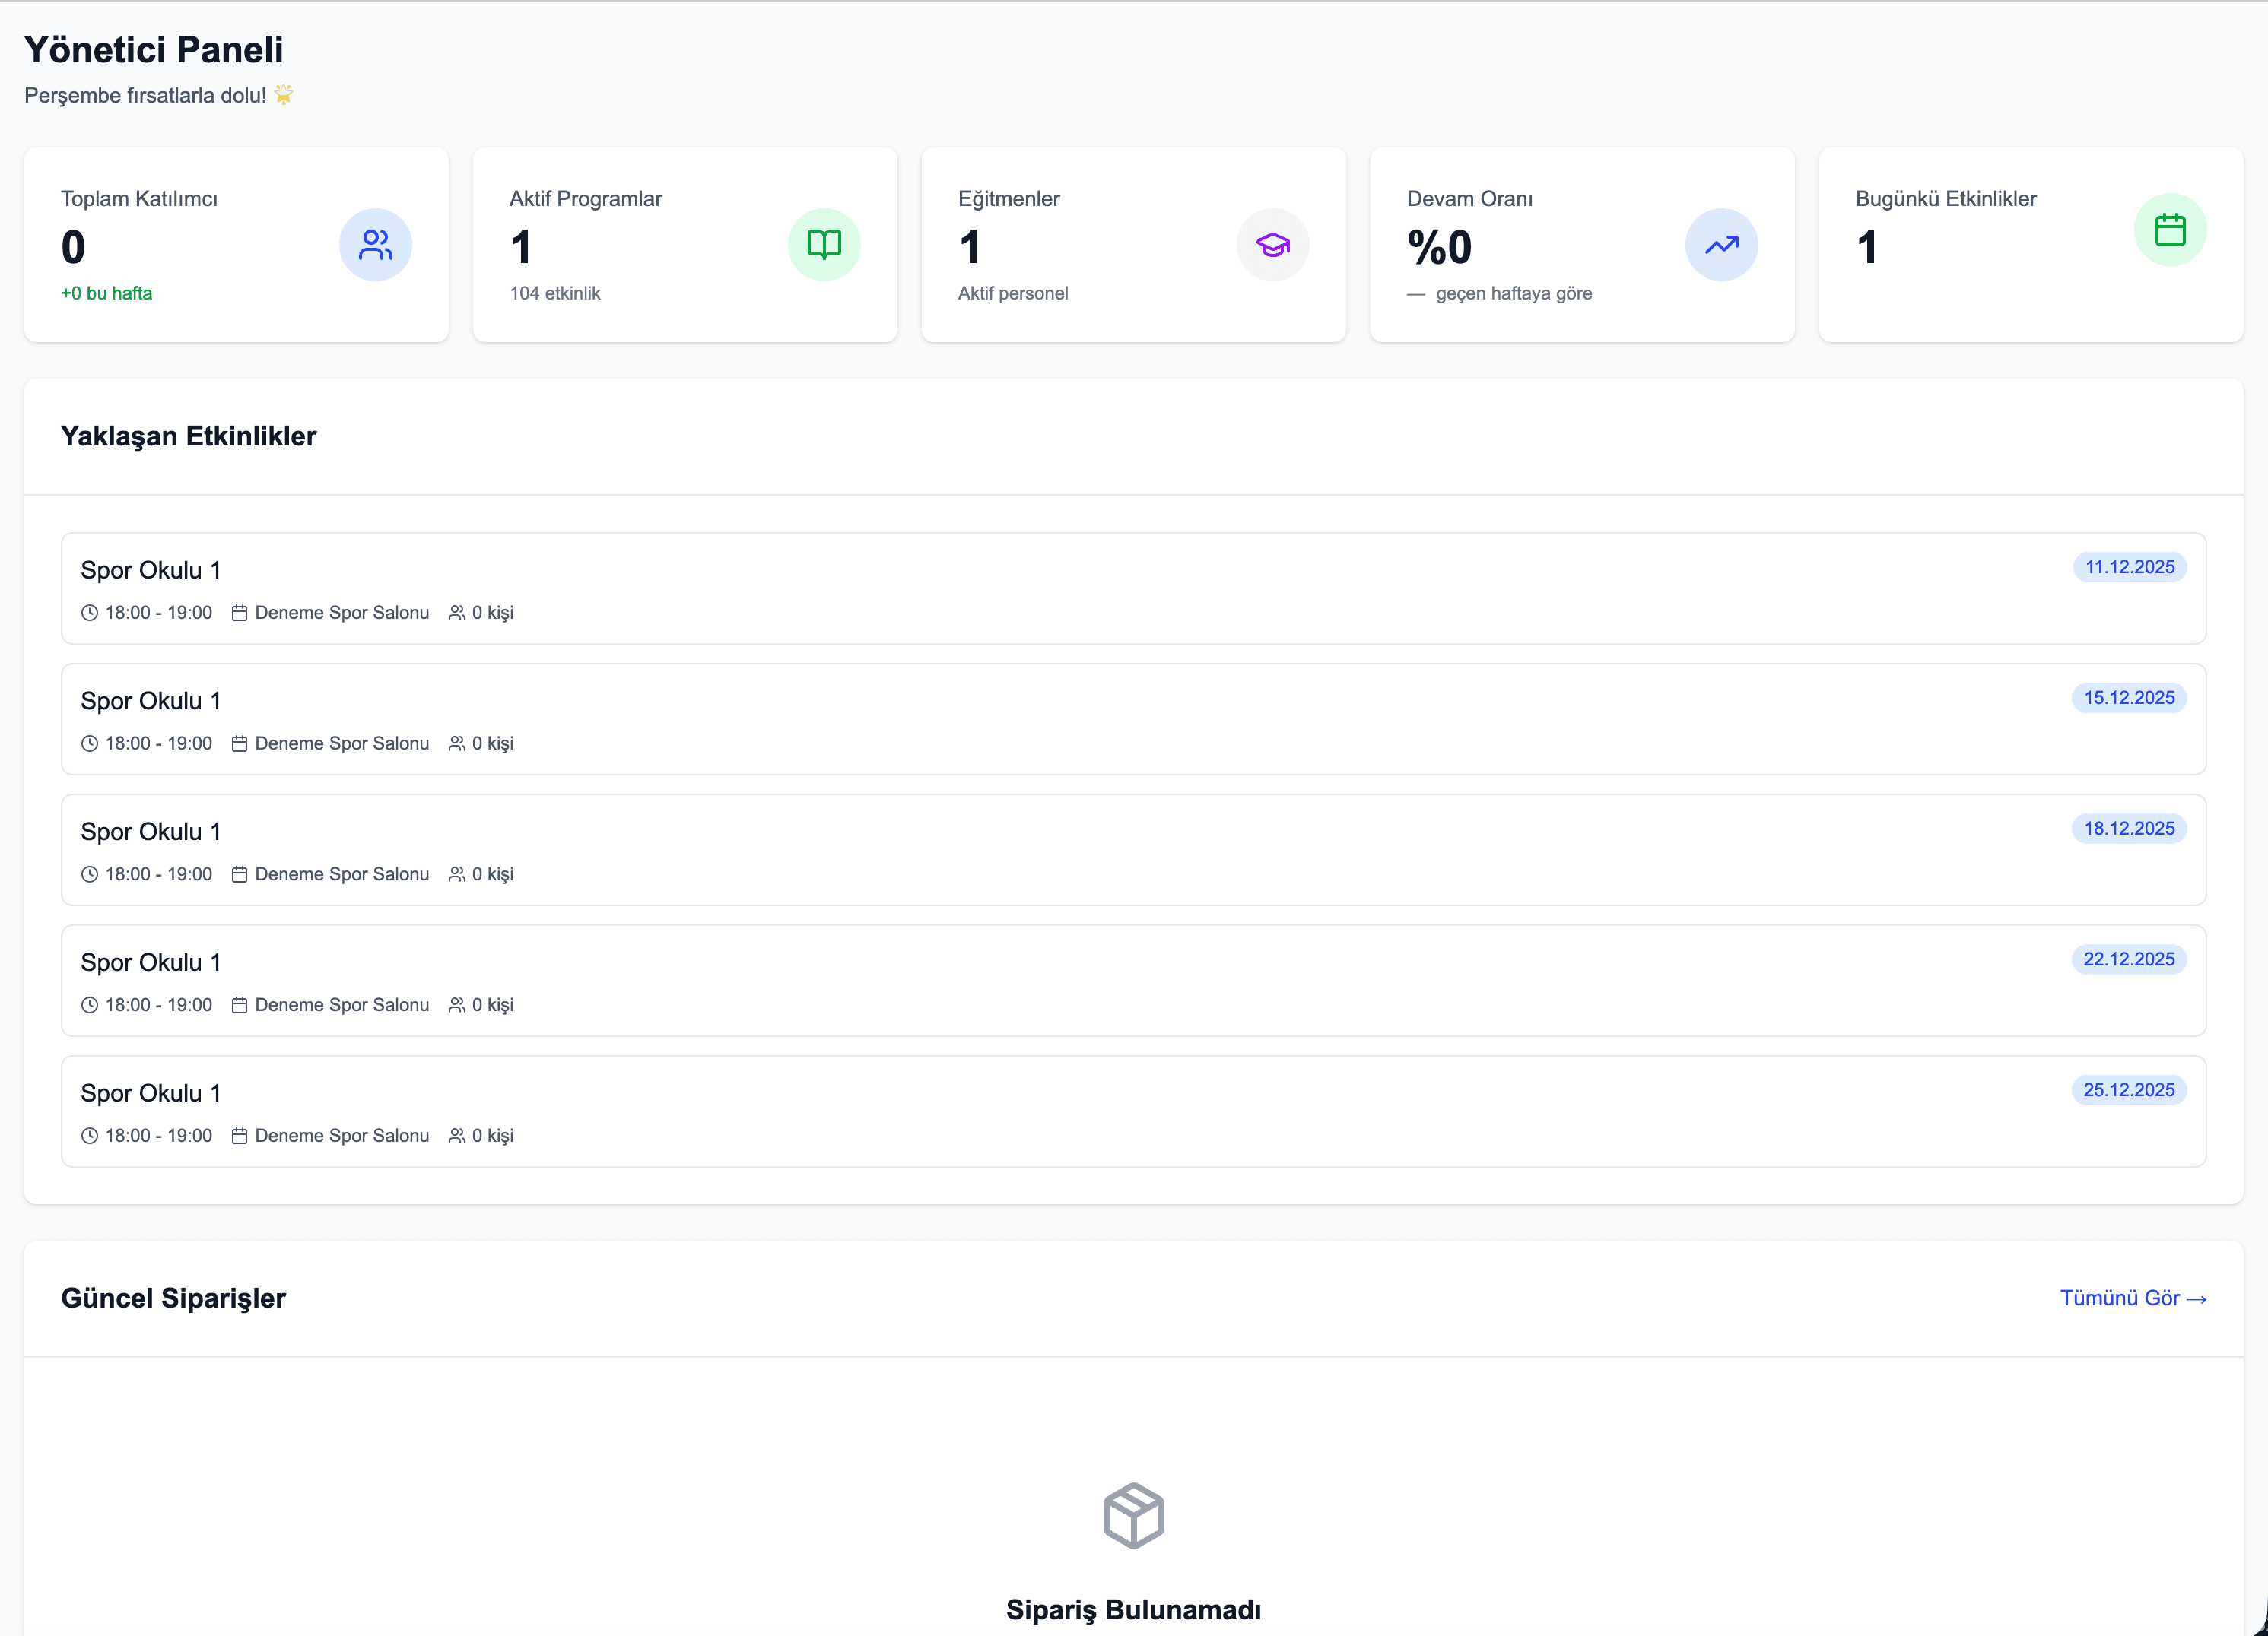Open the Spor Okulu 1 event dated 18.12.2025
Screen dimensions: 2268x1636
click(150, 832)
